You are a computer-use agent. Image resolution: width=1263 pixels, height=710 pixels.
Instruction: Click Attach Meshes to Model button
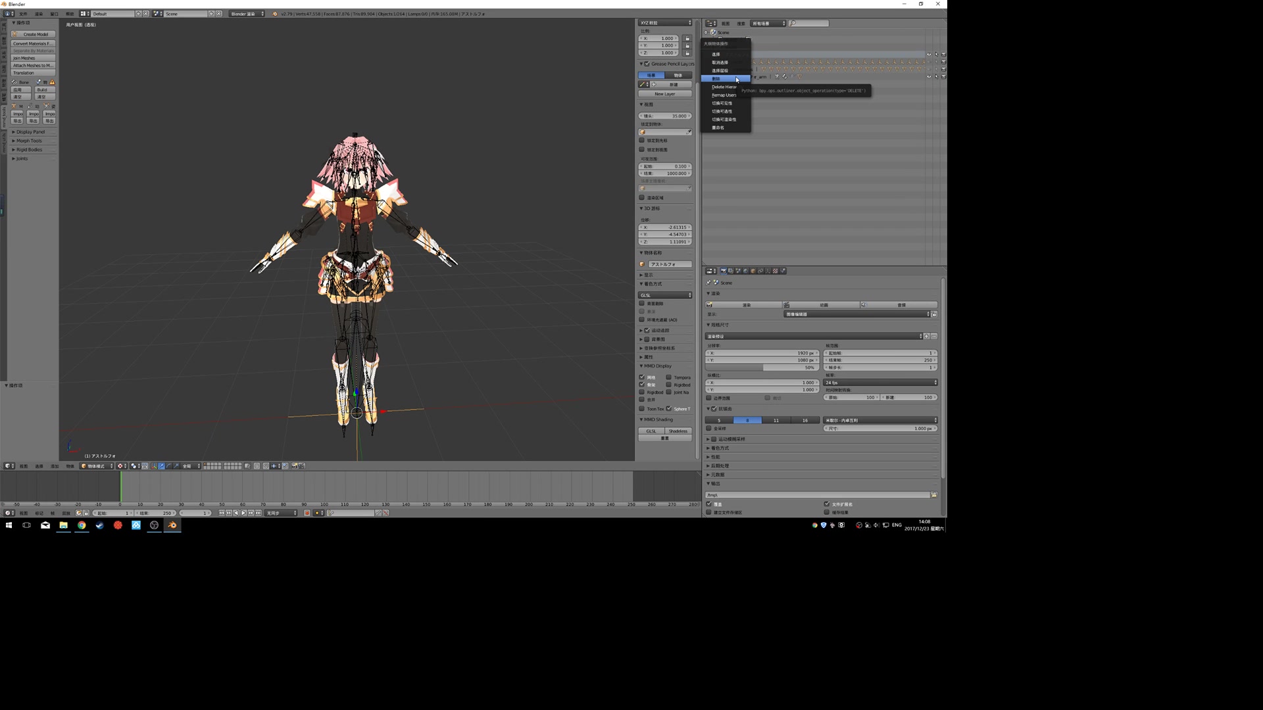33,65
